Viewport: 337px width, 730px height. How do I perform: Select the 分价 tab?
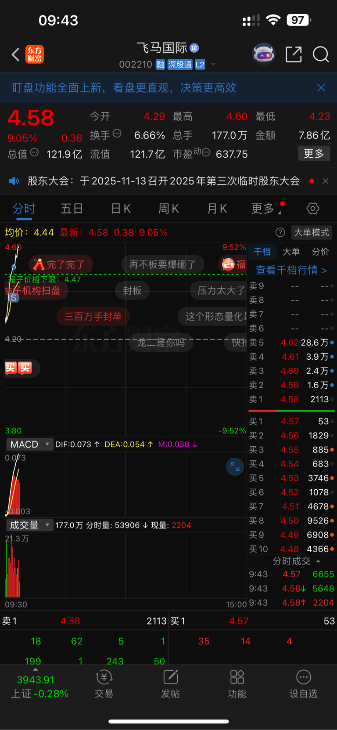click(x=320, y=252)
